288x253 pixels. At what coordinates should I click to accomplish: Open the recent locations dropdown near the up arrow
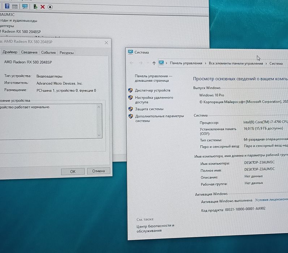148,63
